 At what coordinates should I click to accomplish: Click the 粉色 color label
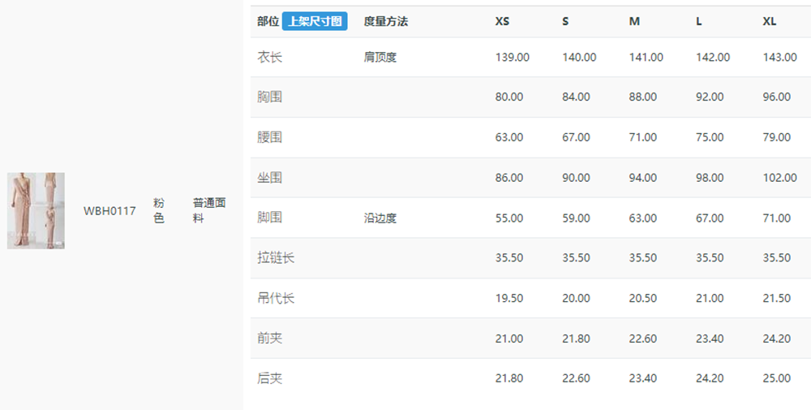[159, 211]
